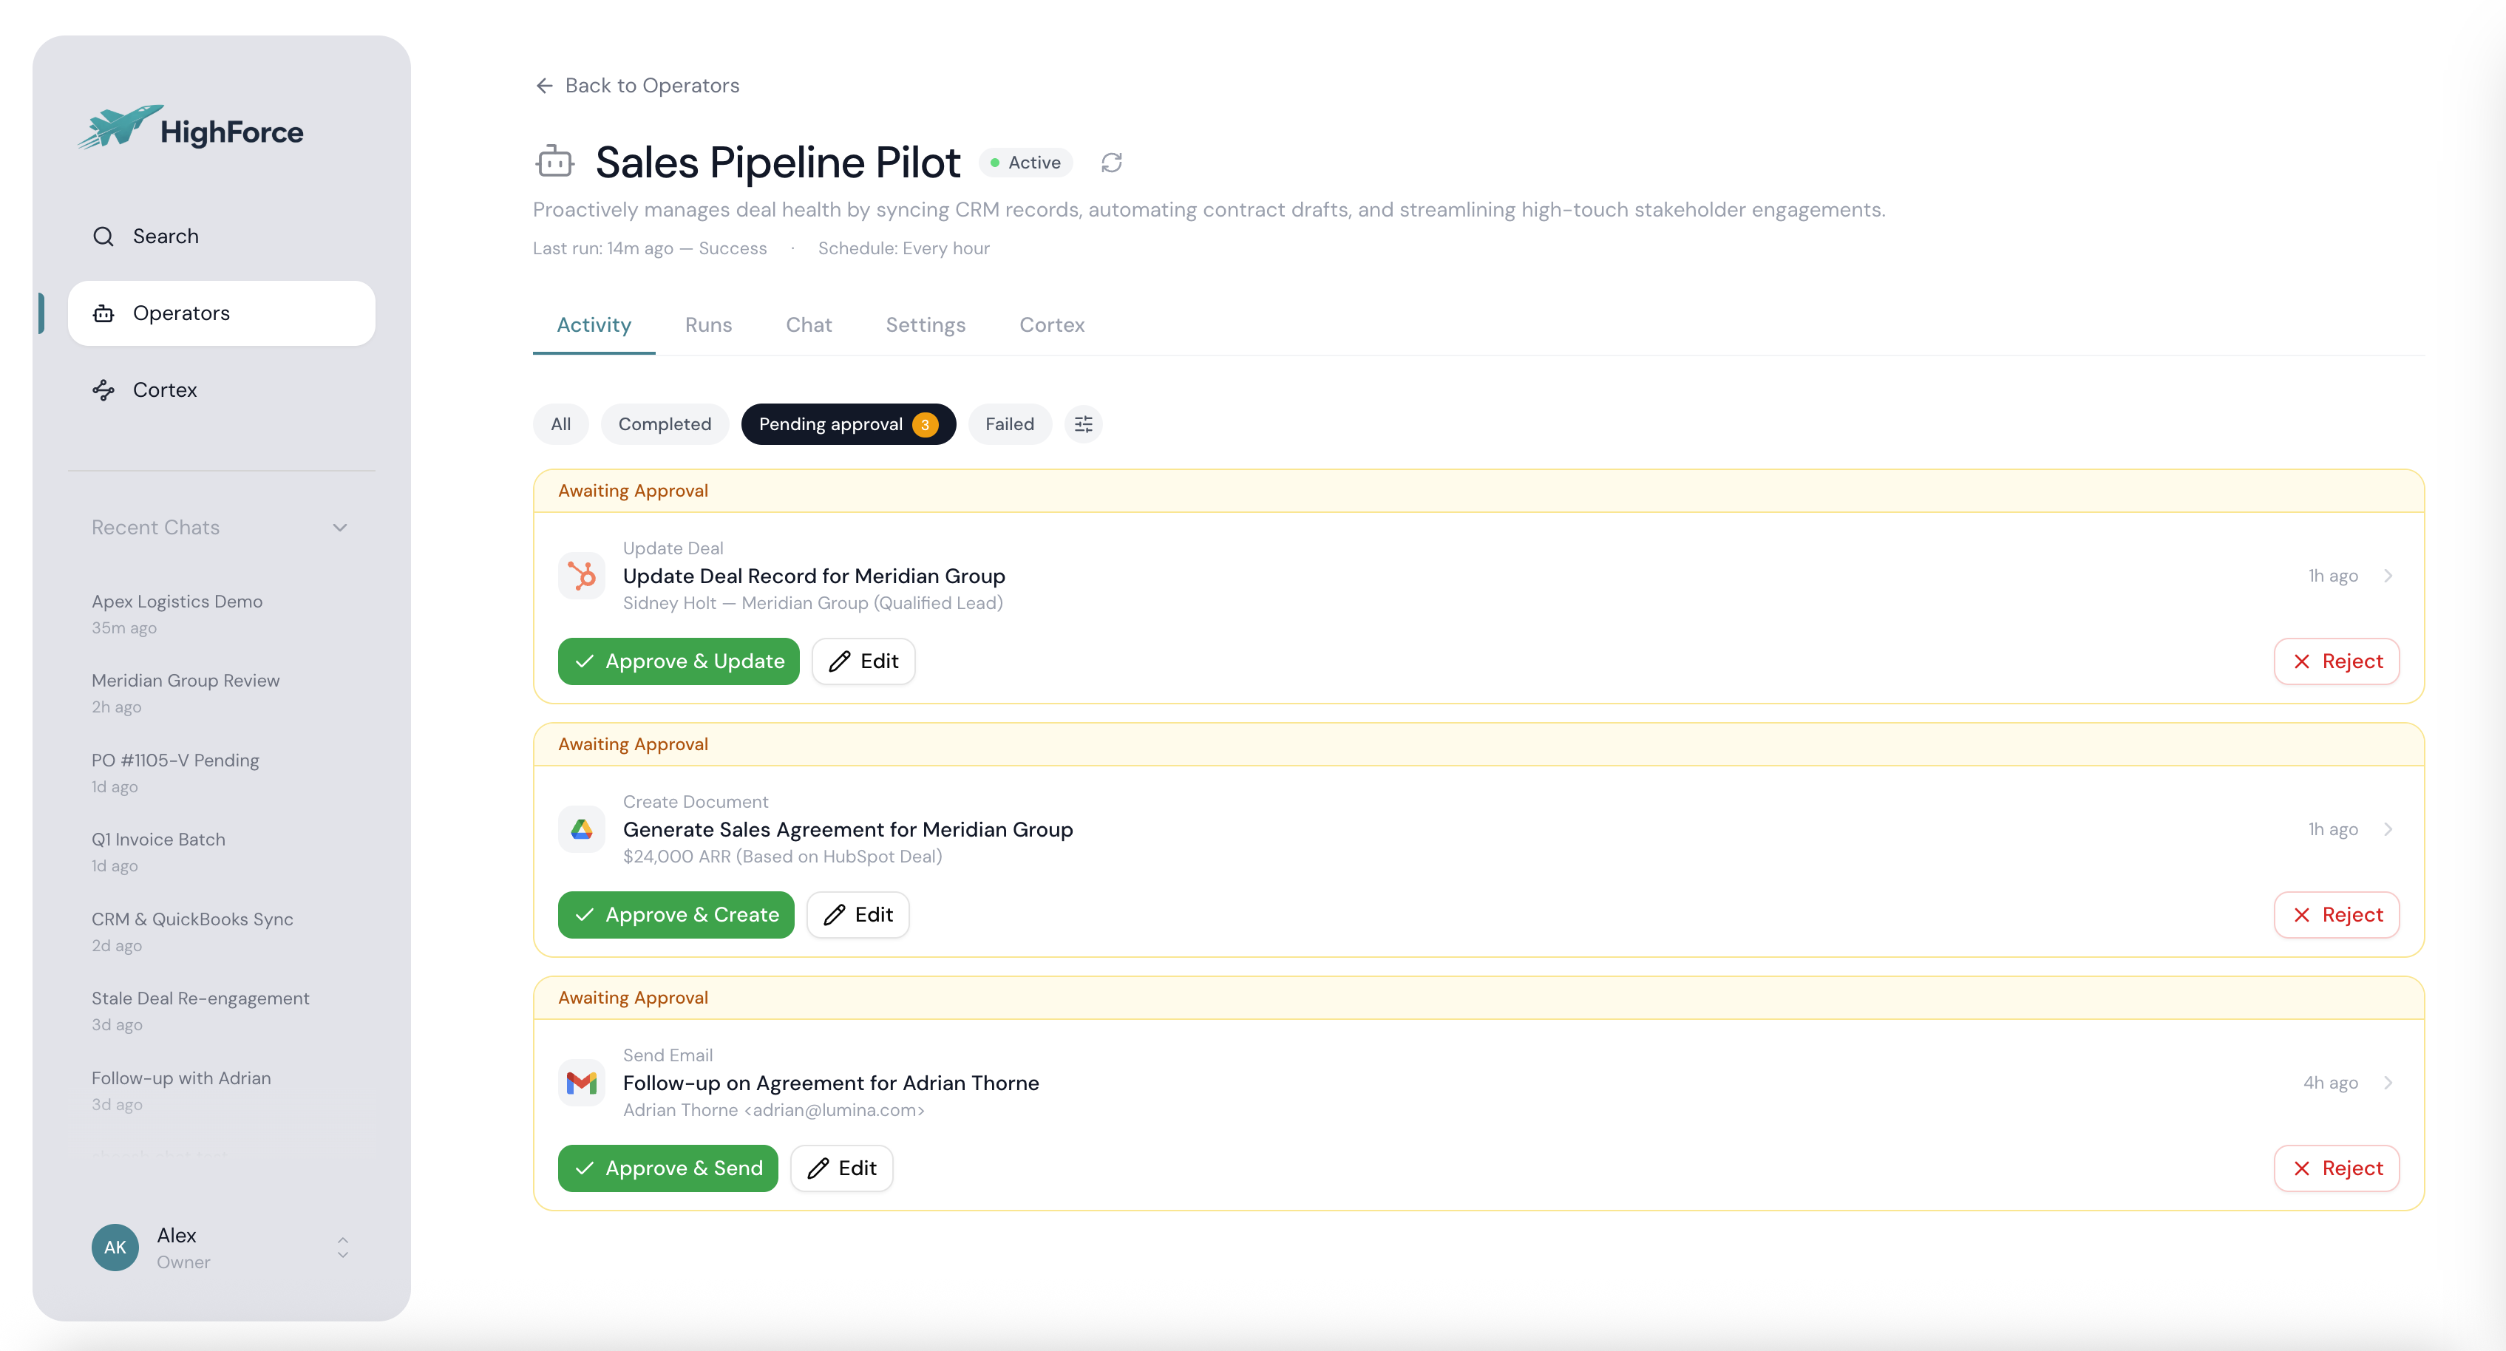The image size is (2506, 1351).
Task: Collapse the Recent Chats section
Action: pos(339,527)
